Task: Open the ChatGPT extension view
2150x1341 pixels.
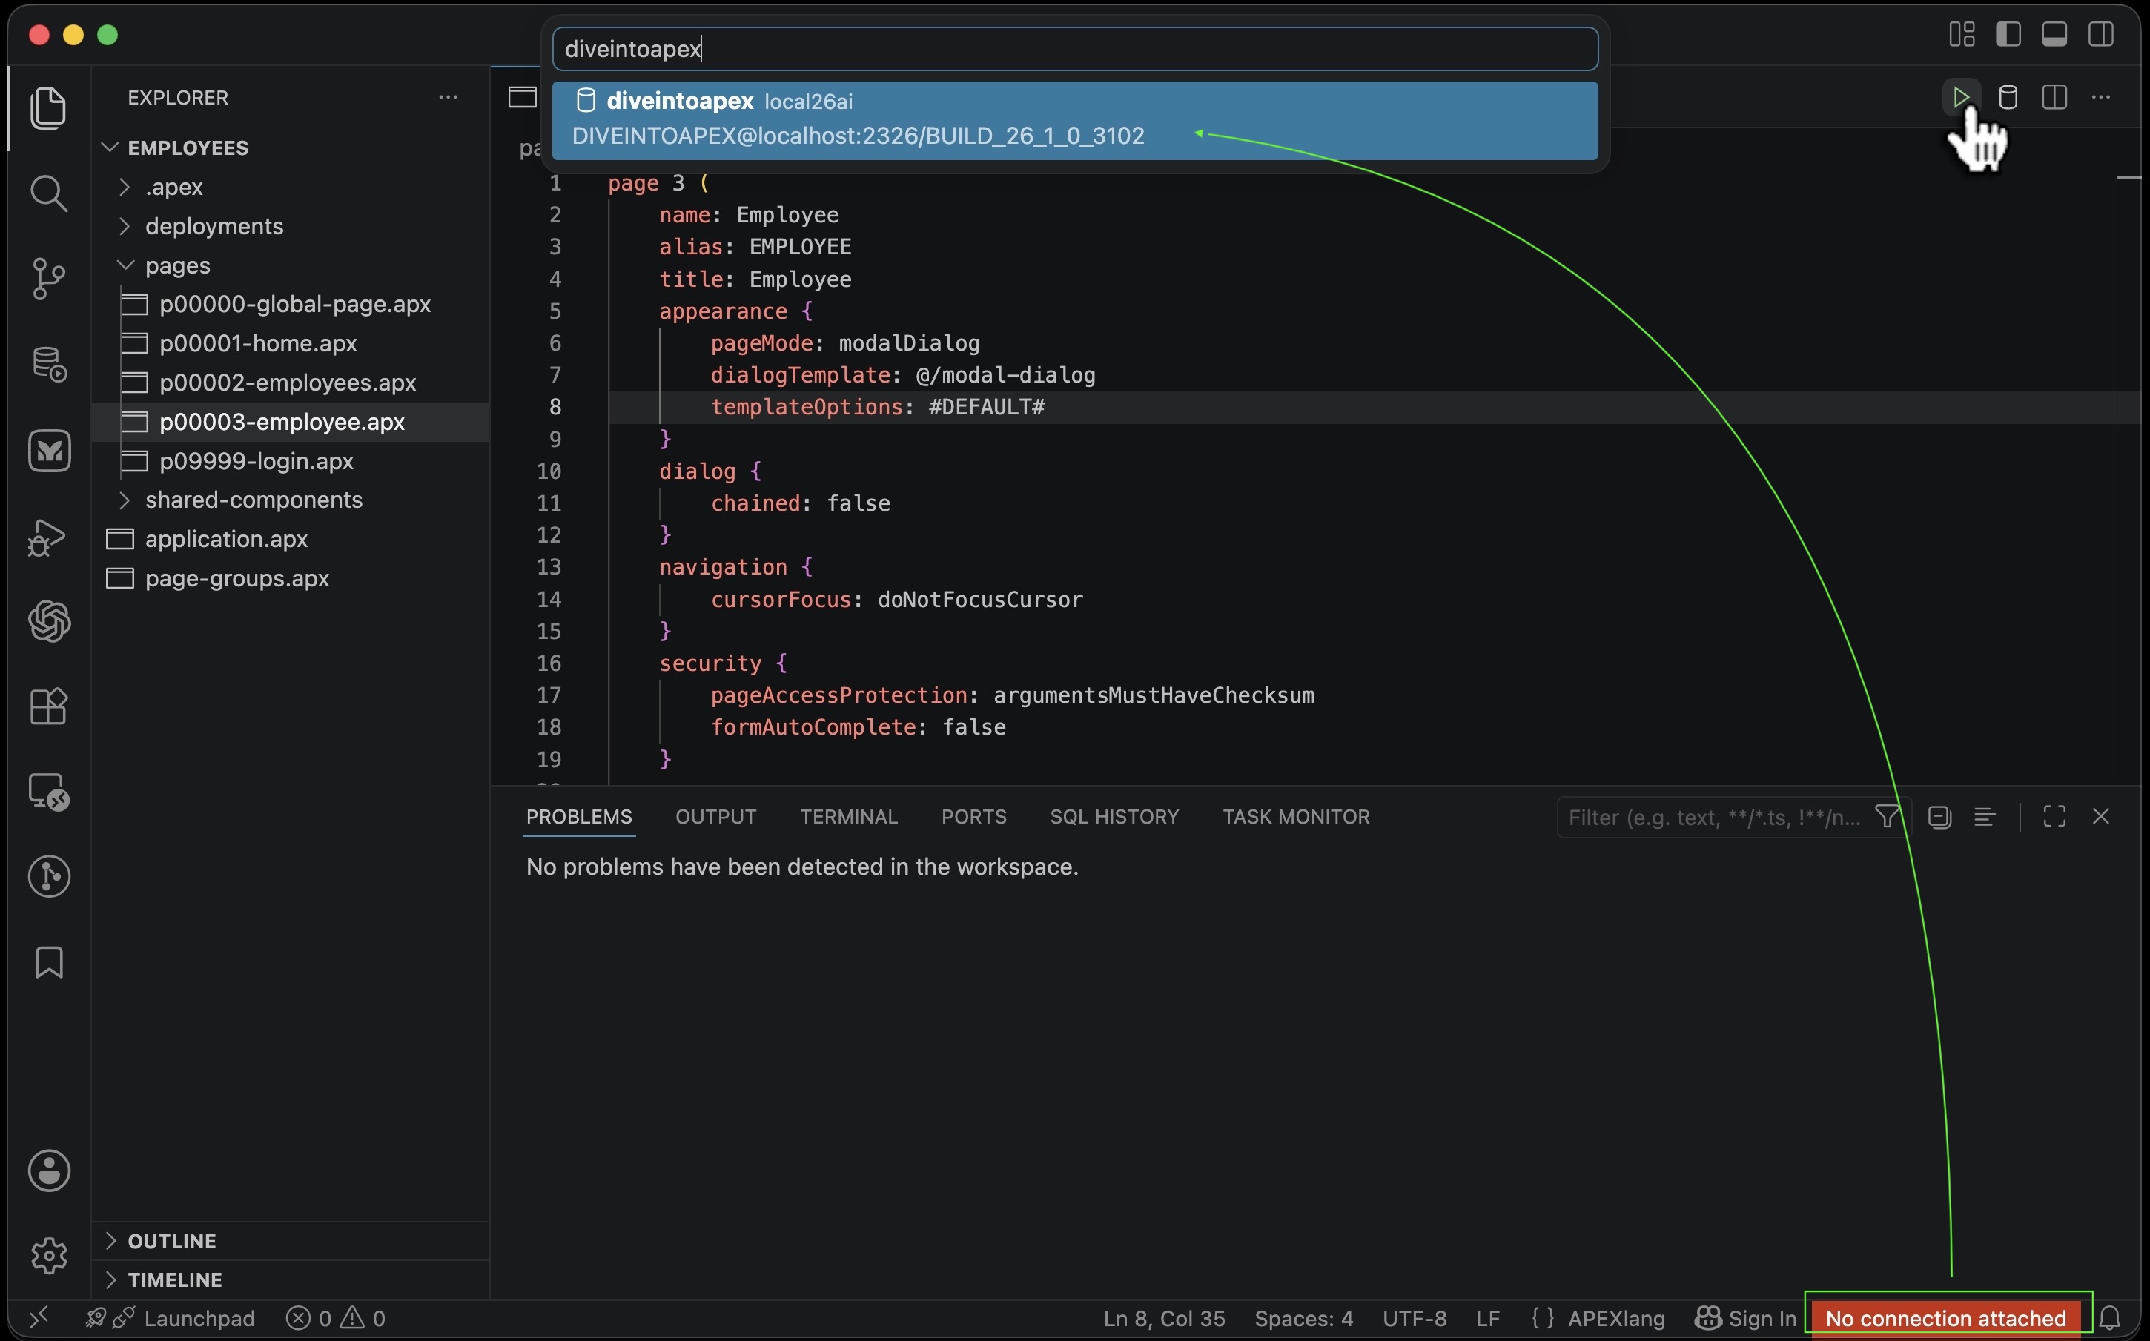Action: click(x=49, y=621)
